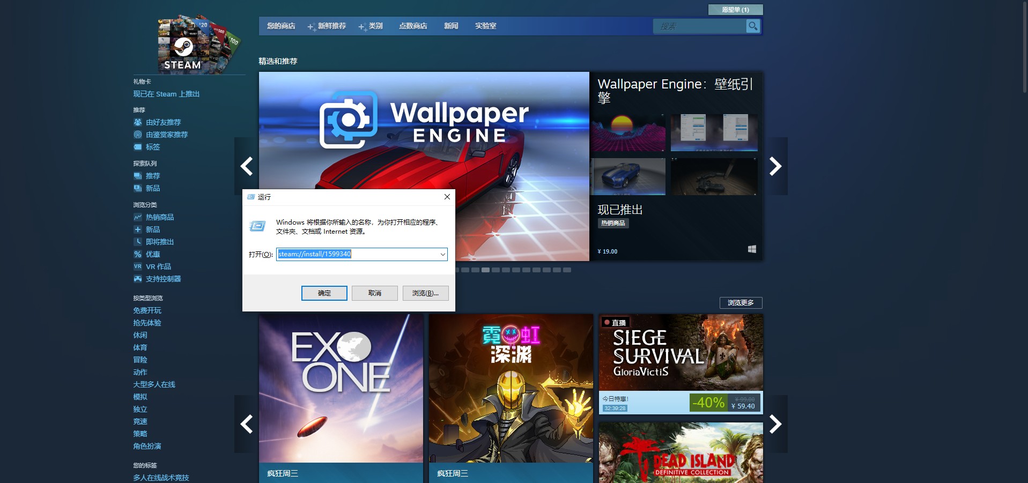The height and width of the screenshot is (483, 1028).
Task: View the dark gun screenshot thumbnail
Action: click(714, 176)
